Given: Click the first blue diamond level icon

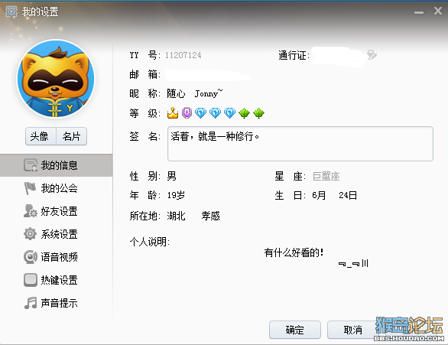Looking at the screenshot, I should 201,113.
